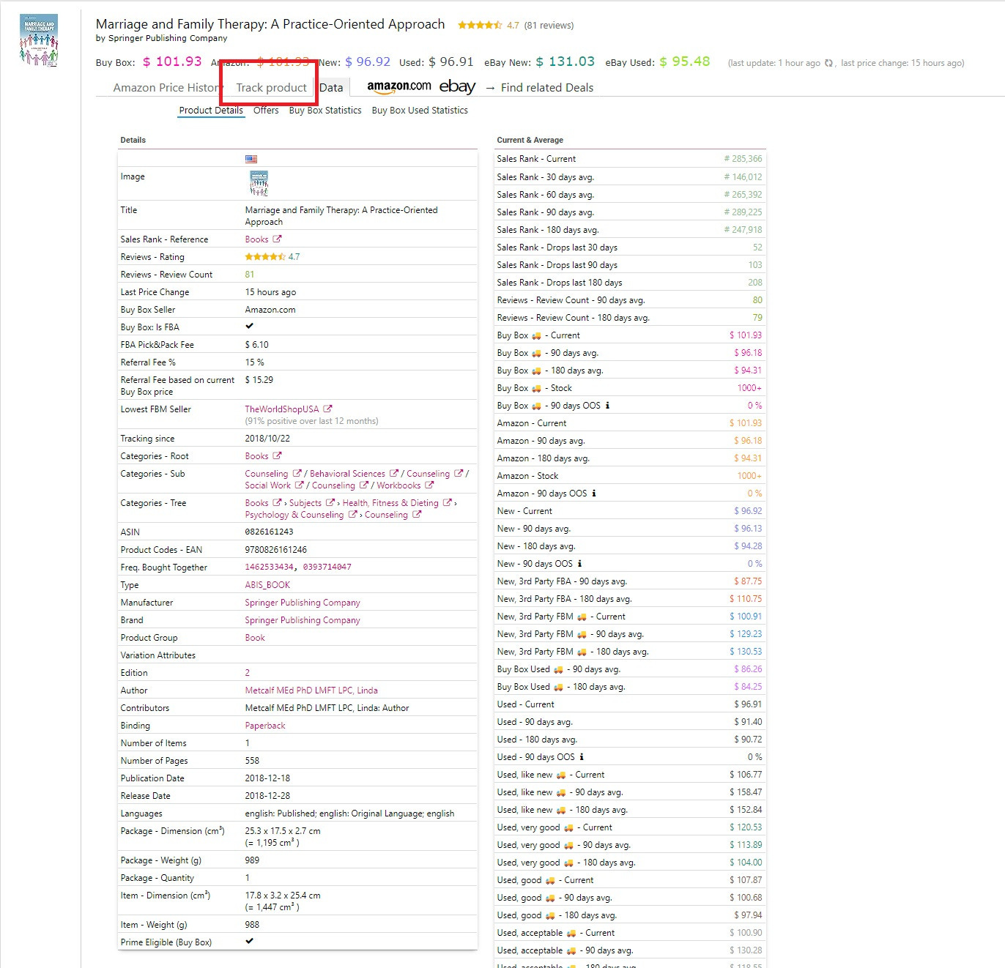Viewport: 1005px width, 968px height.
Task: Click the info icon beside Buy Box 90 days OOS
Action: click(x=607, y=405)
